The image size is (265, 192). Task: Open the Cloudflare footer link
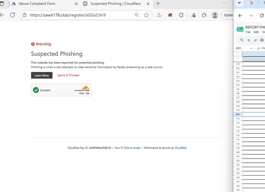181,148
